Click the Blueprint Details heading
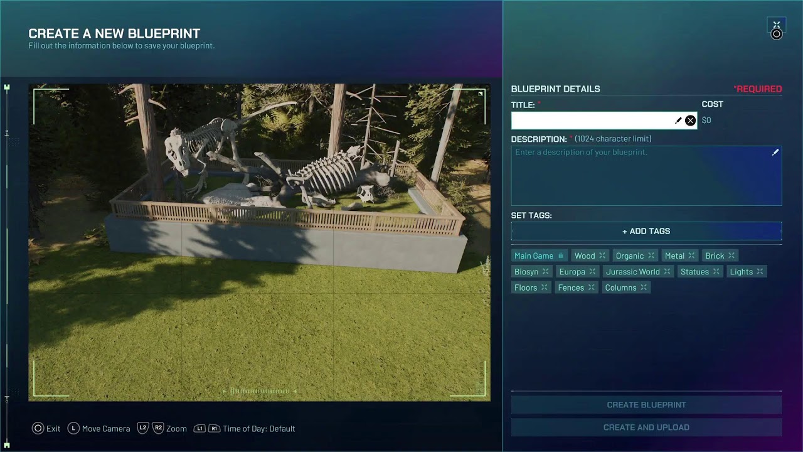This screenshot has height=452, width=803. 555,89
